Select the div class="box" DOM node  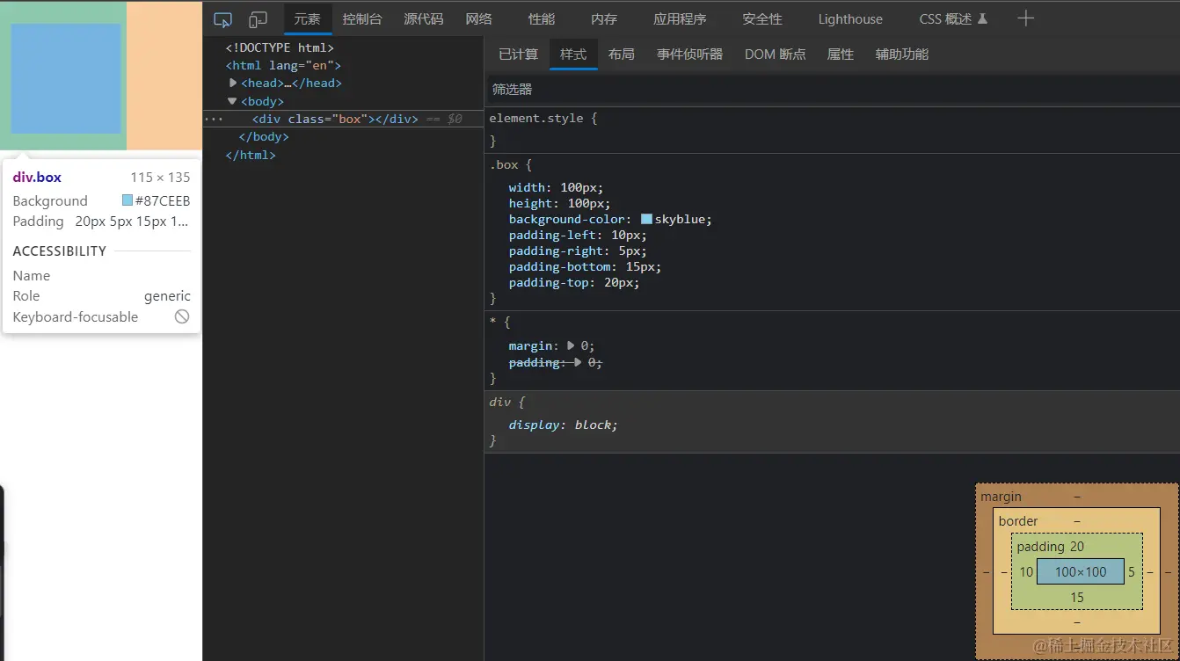(335, 119)
